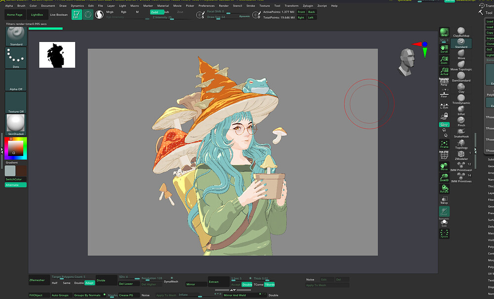Toggle Zadd mode

click(x=157, y=12)
